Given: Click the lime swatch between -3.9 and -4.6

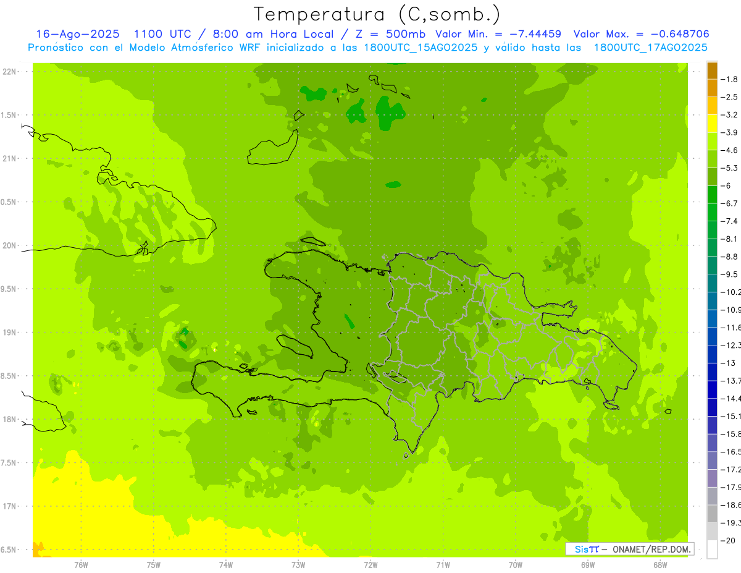Looking at the screenshot, I should [x=712, y=142].
